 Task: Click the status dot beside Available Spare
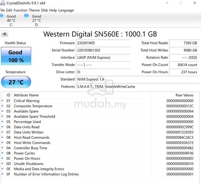2,111
